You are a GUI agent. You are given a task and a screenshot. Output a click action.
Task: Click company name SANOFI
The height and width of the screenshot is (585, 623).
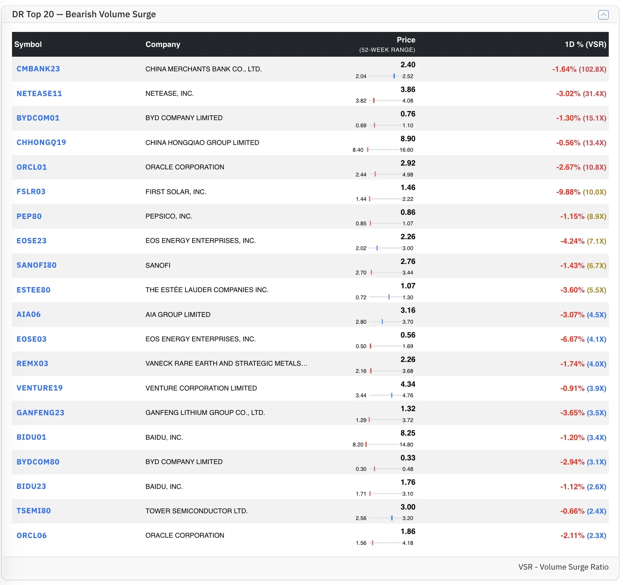158,265
